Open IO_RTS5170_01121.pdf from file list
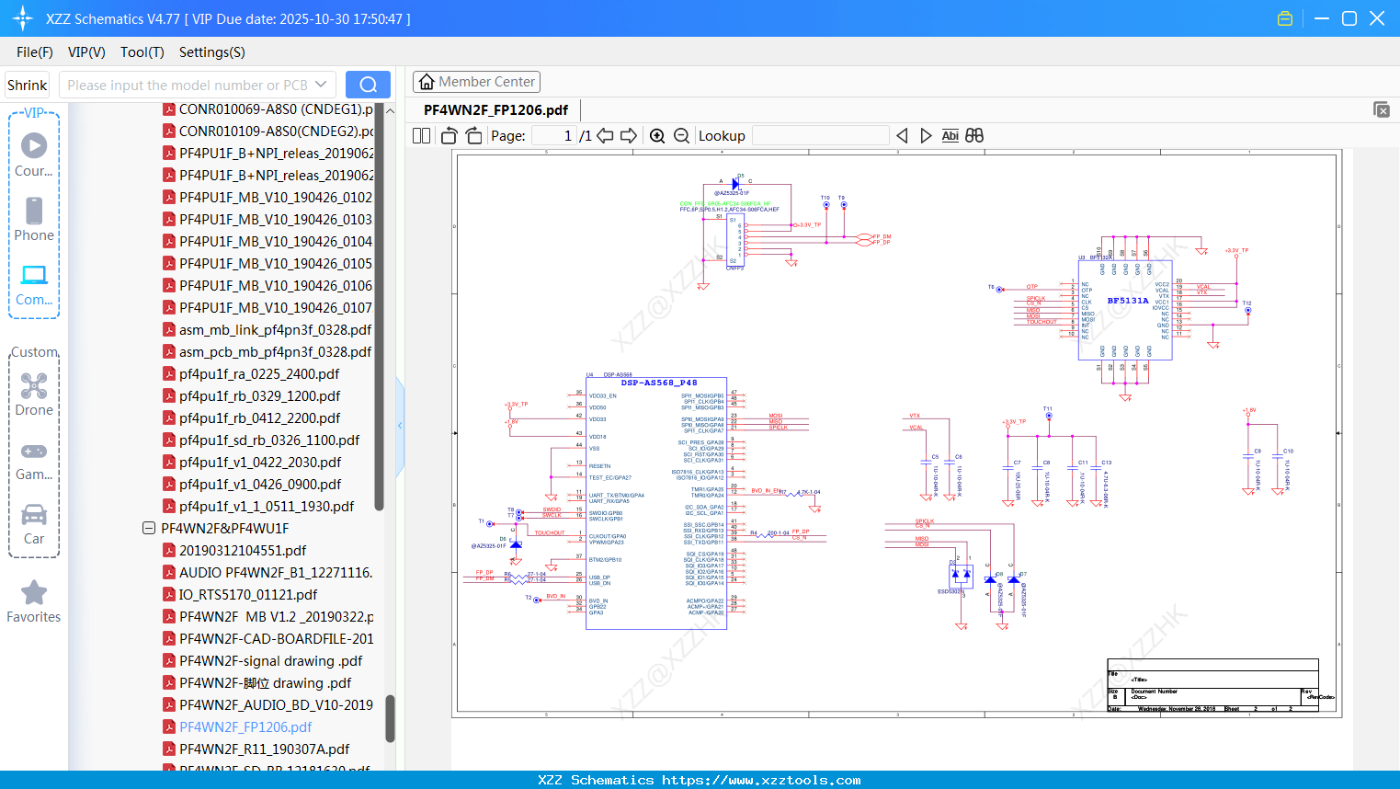 point(248,595)
